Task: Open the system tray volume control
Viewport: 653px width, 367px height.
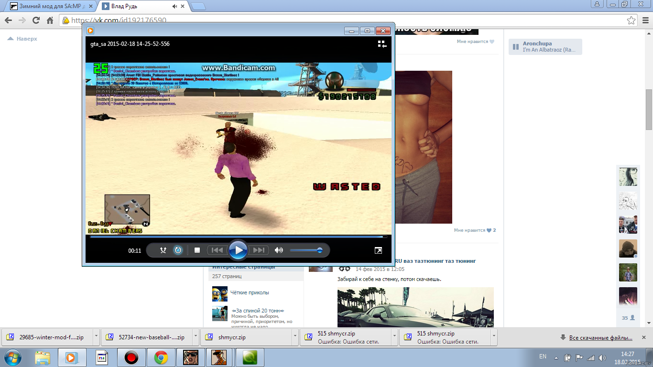Action: click(x=602, y=357)
